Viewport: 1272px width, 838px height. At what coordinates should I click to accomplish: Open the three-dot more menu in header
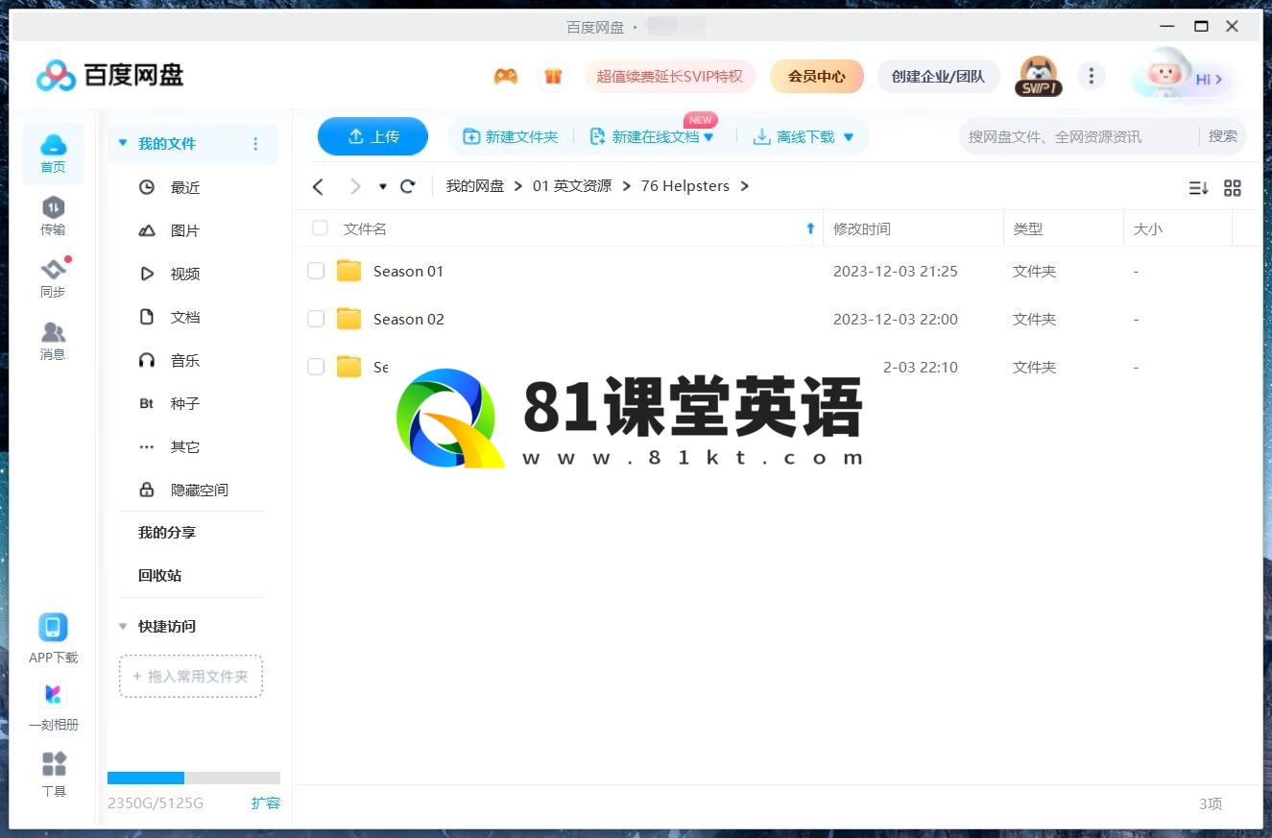pos(1091,76)
